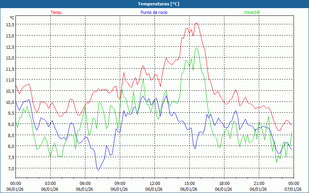Click the 07/01/26 date label

[293, 189]
